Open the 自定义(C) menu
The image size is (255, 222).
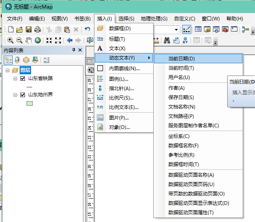click(184, 19)
